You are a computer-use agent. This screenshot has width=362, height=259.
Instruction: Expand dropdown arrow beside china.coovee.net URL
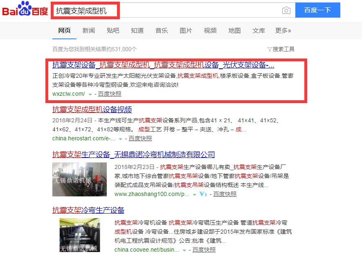coord(185,250)
